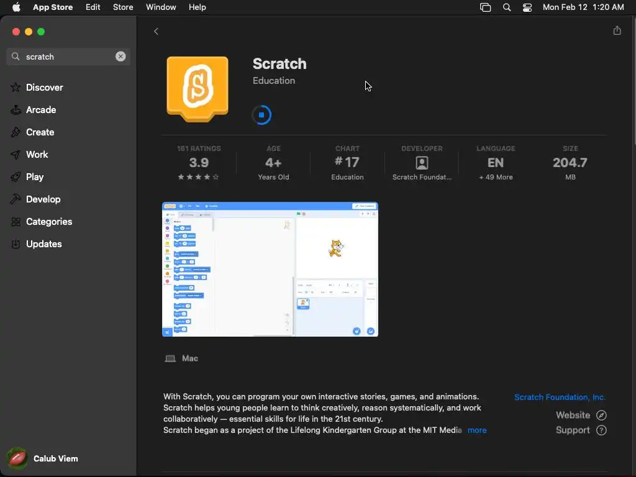The height and width of the screenshot is (477, 636).
Task: Click the Education category label
Action: (x=274, y=80)
